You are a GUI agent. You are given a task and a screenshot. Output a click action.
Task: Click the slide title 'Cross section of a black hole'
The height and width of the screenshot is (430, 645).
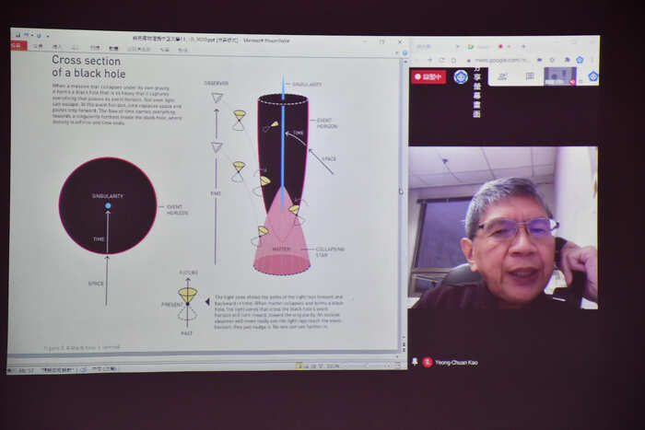coord(88,66)
